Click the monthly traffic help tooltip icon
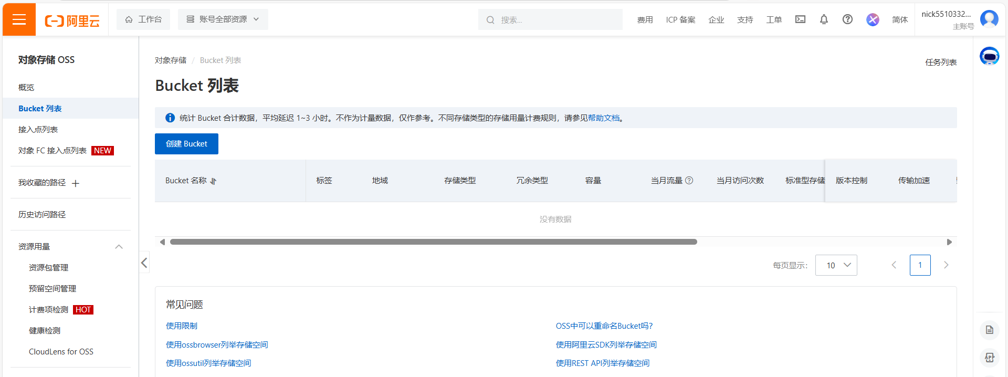Viewport: 1008px width, 377px height. point(689,181)
